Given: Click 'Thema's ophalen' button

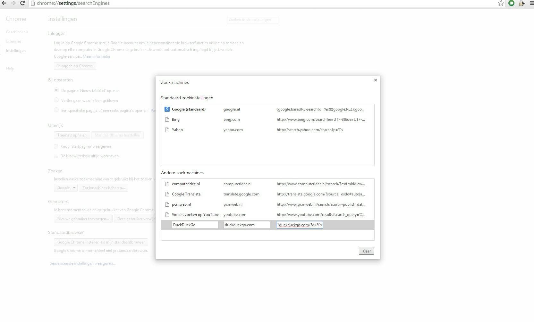Looking at the screenshot, I should [72, 135].
